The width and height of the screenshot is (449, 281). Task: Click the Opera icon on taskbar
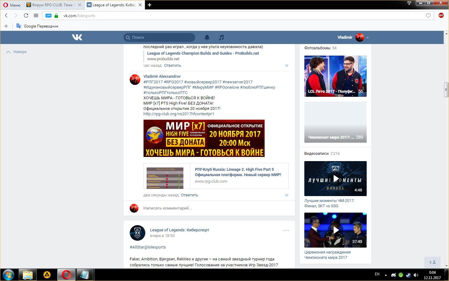[x=66, y=275]
